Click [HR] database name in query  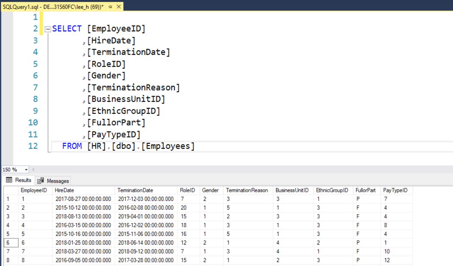(x=97, y=146)
